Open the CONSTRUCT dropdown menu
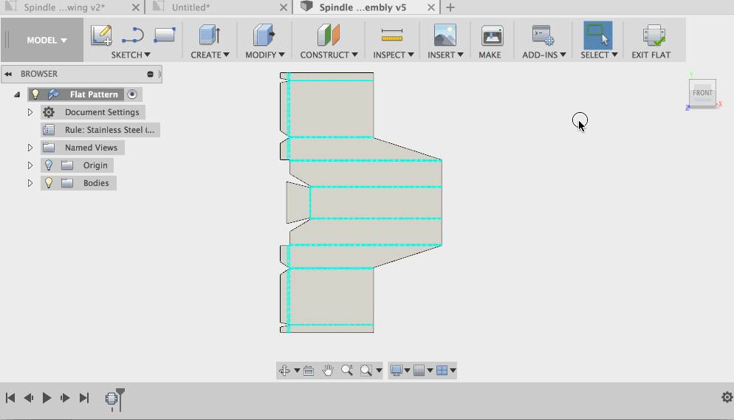The width and height of the screenshot is (734, 420). coord(329,55)
